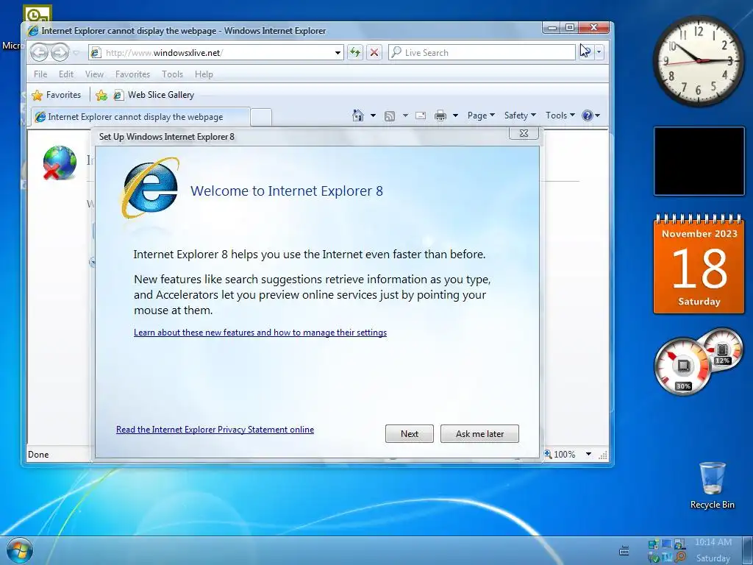
Task: Open the Help menu in menu bar
Action: point(204,74)
